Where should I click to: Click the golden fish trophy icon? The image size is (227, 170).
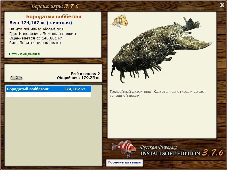(x=119, y=21)
